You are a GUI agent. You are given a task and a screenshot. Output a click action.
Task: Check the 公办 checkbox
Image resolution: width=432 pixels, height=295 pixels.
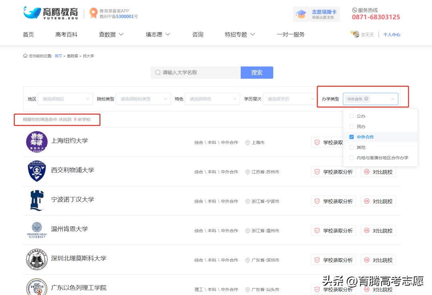[x=352, y=116]
